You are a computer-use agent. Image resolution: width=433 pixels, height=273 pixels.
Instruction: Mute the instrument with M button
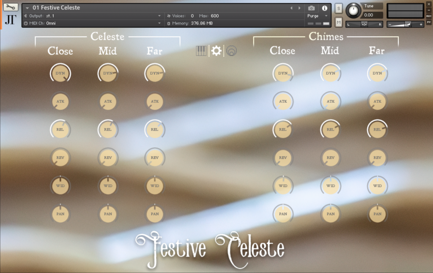tap(339, 22)
